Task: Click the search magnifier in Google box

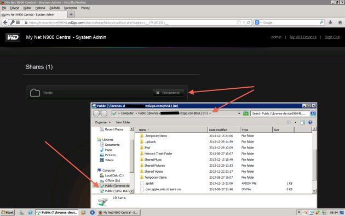Action: click(x=321, y=22)
